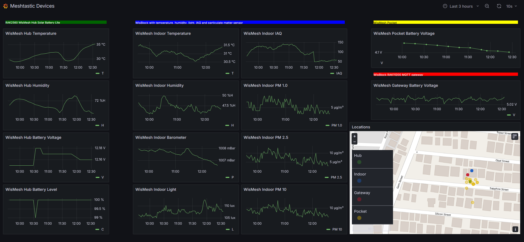The image size is (524, 242).
Task: Open WisMesh Pocket Battery Voltage panel menu
Action: [404, 33]
